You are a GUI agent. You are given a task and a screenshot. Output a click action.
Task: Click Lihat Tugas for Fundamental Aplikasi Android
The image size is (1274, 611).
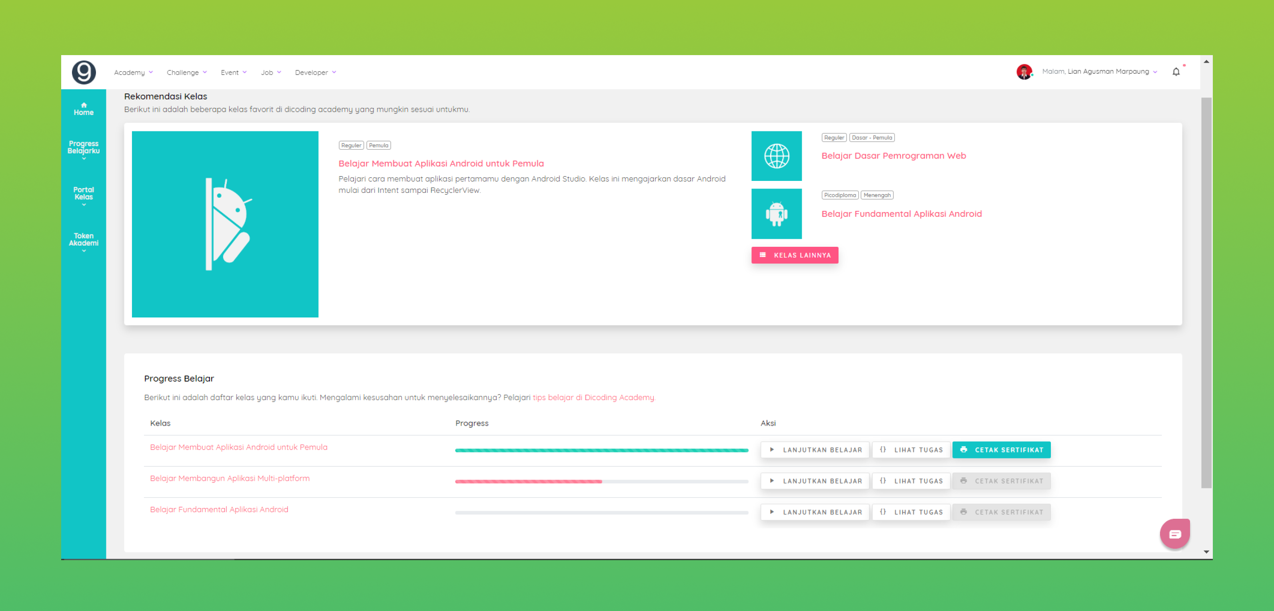[x=911, y=512]
